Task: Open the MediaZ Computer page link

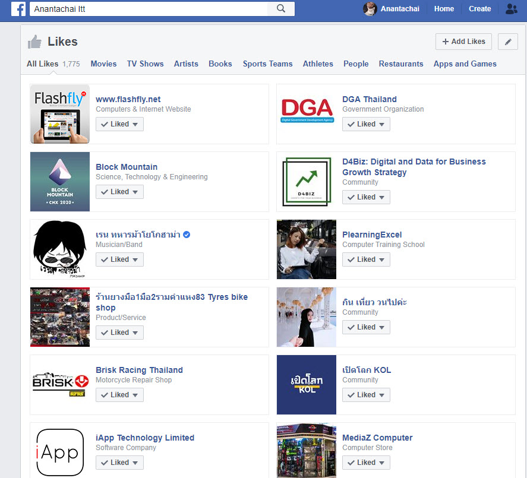Action: click(x=377, y=438)
